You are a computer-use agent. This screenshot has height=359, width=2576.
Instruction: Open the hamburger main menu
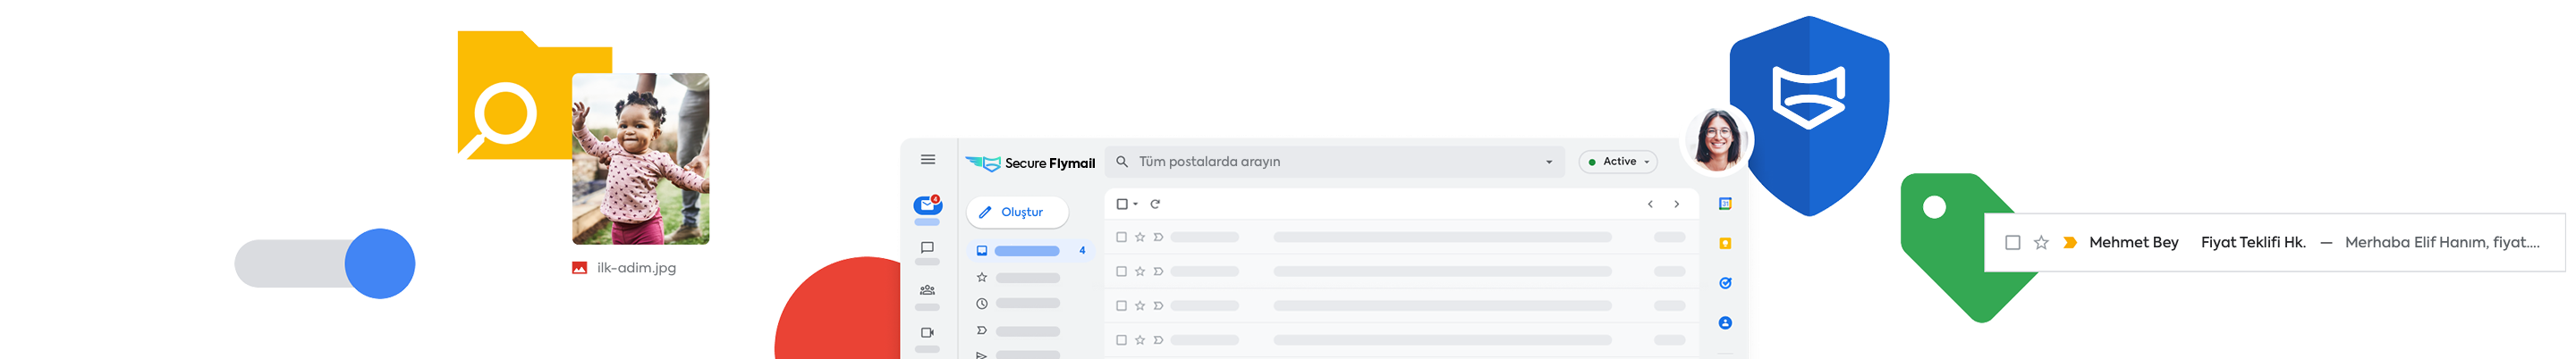click(928, 160)
